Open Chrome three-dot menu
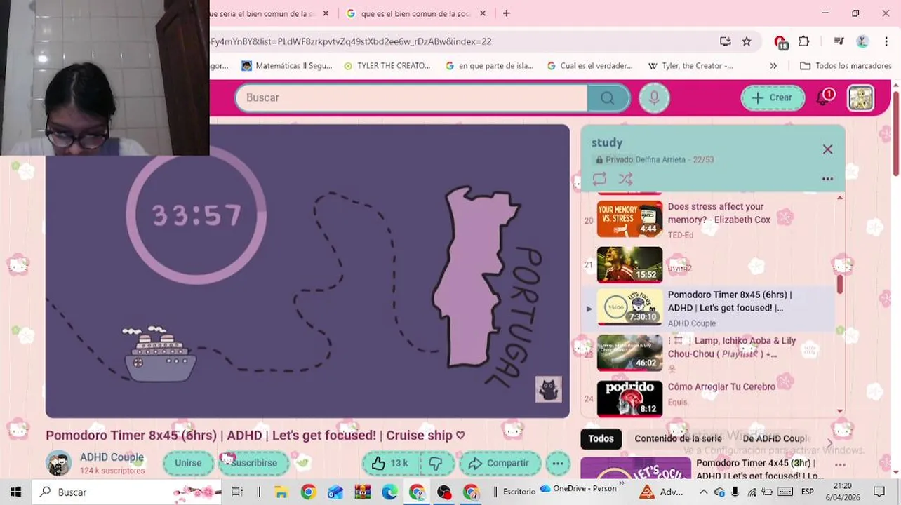Screen dimensions: 901x505 tap(886, 41)
